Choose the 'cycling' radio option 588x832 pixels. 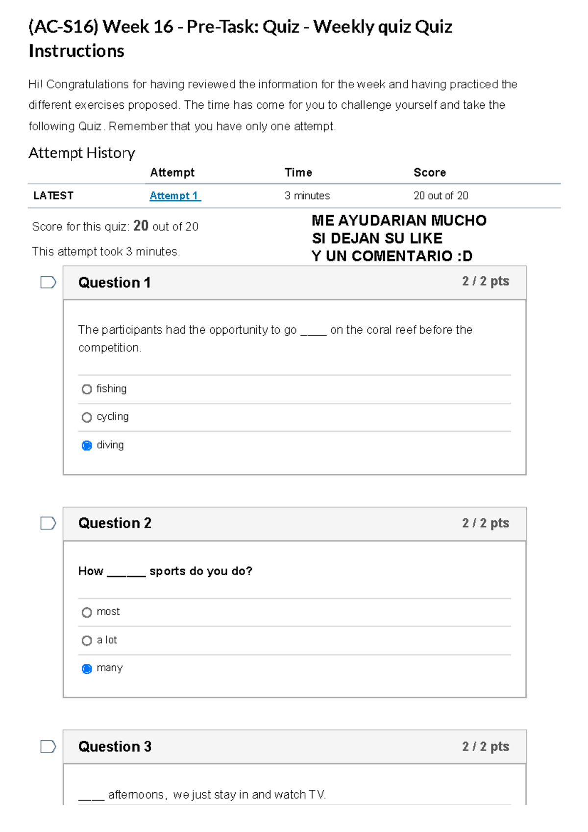(87, 417)
